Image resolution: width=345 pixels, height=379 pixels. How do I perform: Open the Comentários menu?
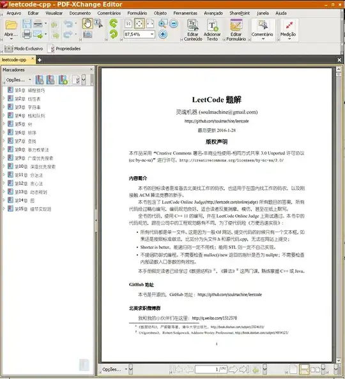[109, 13]
